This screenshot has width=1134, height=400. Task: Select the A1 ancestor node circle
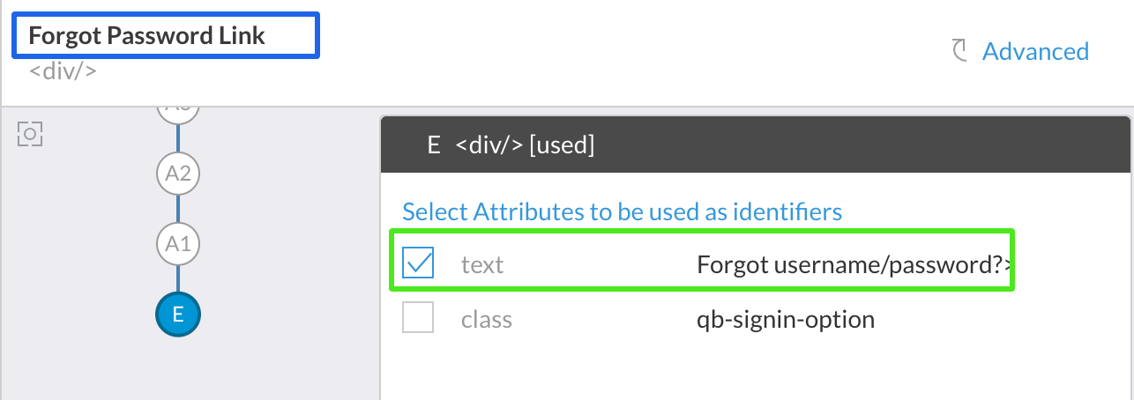[x=178, y=242]
